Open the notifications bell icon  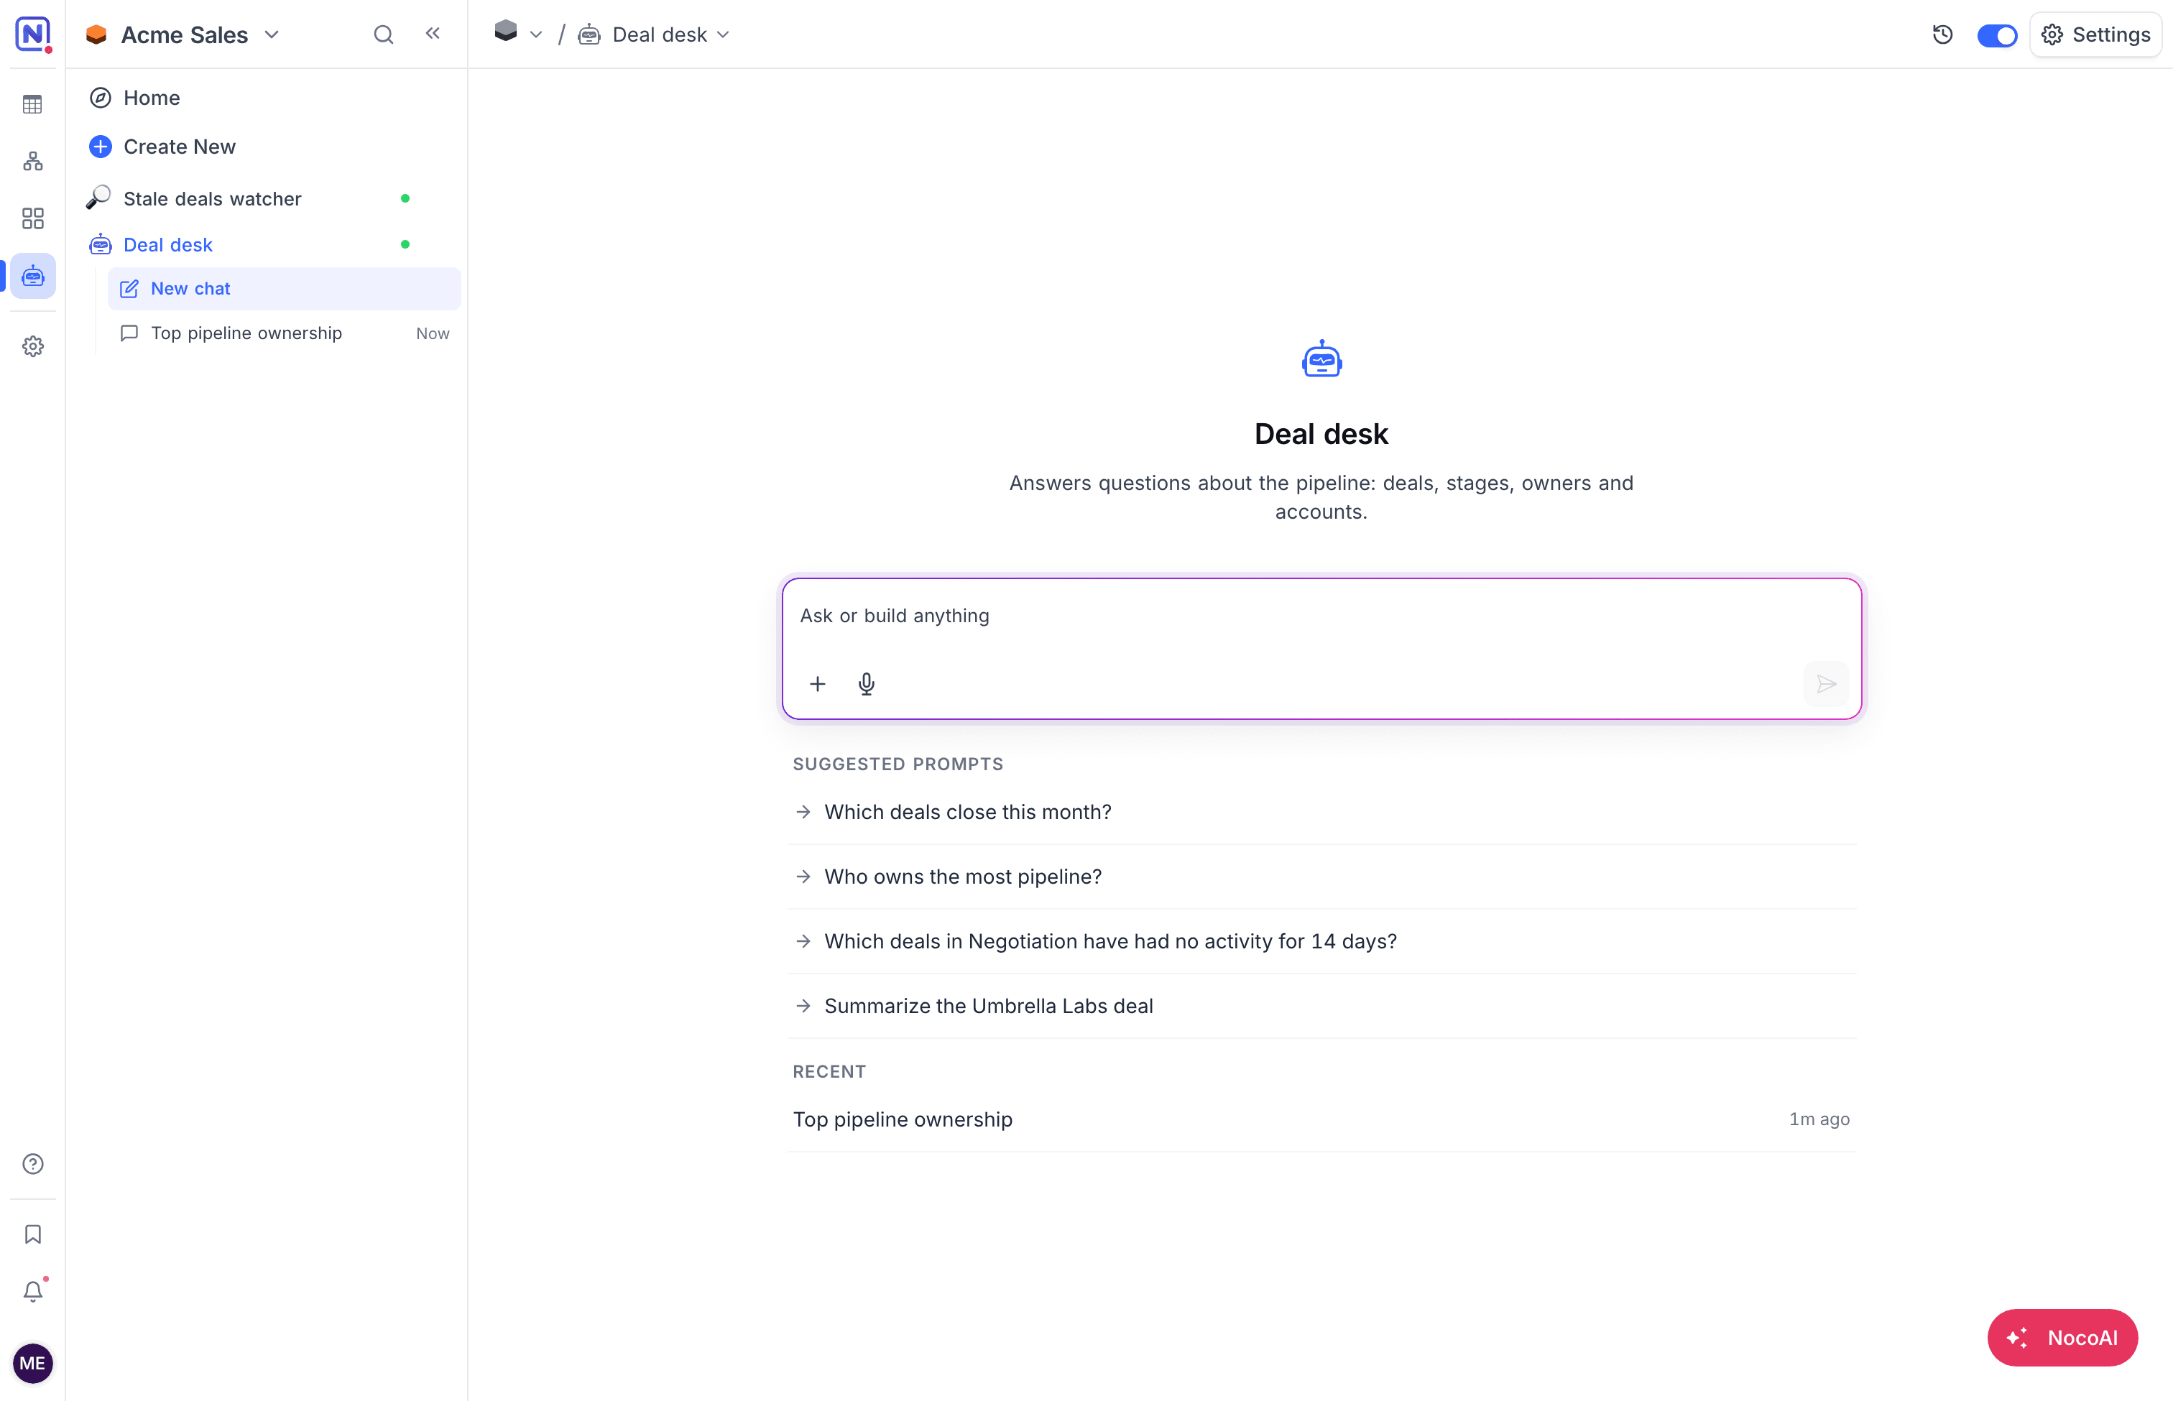pos(33,1291)
